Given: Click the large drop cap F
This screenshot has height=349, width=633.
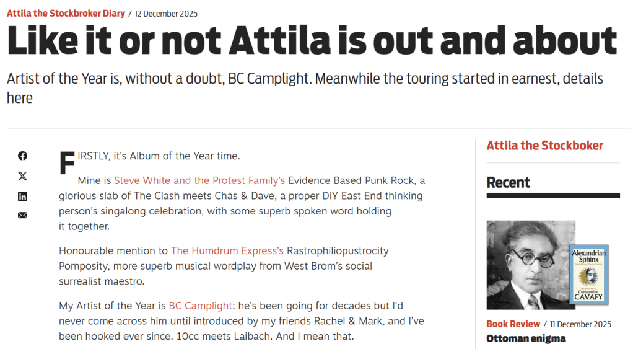Looking at the screenshot, I should 66,163.
